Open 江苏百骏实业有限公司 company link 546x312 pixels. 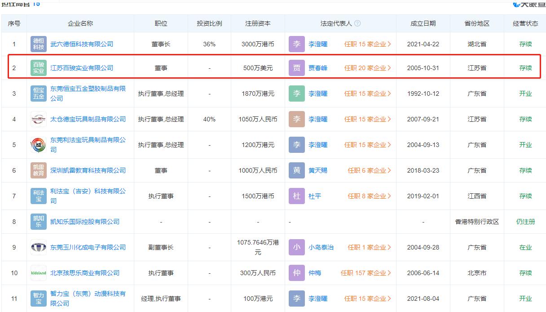point(82,68)
